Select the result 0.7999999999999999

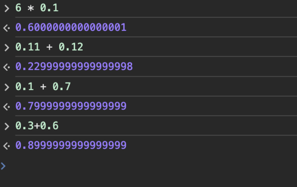[x=71, y=106]
